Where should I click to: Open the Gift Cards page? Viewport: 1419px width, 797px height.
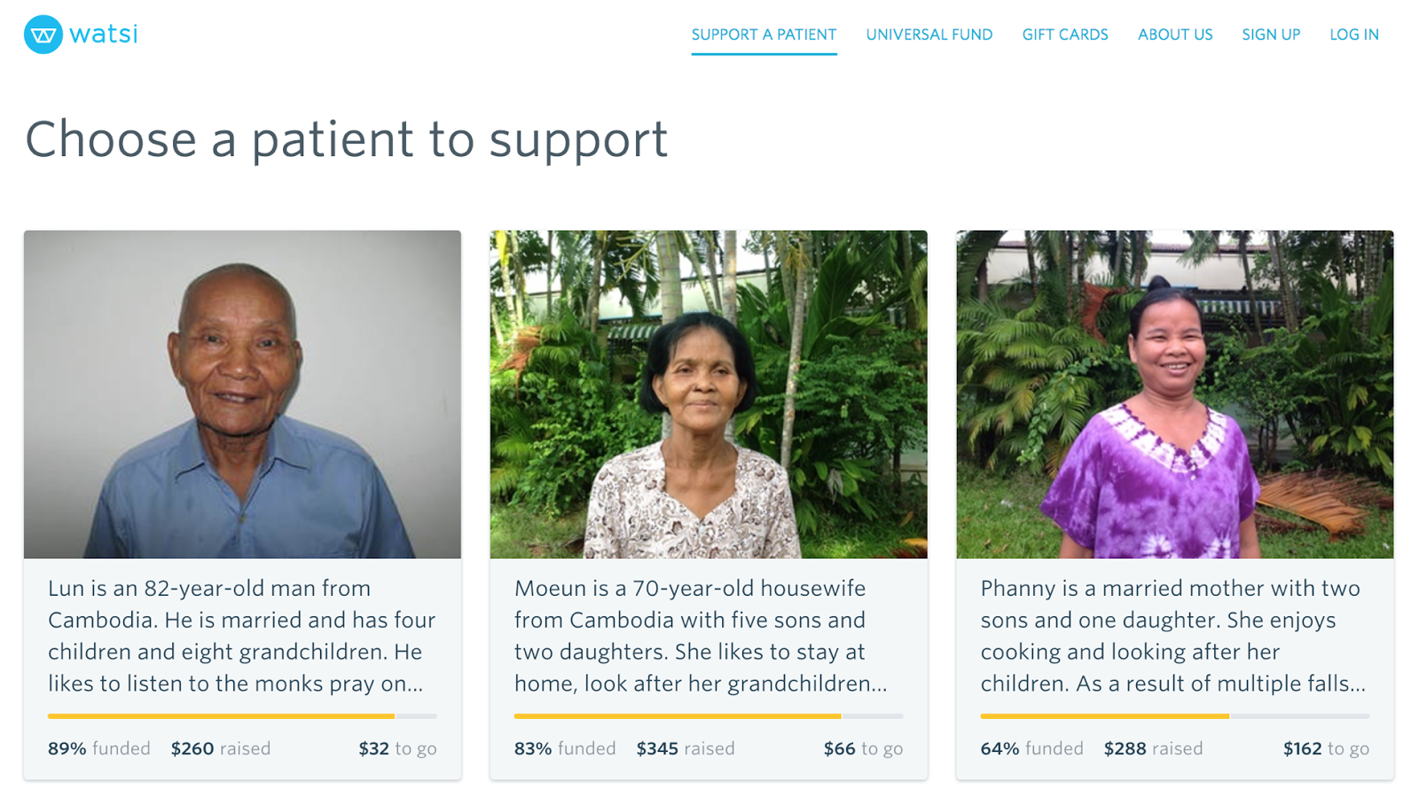[x=1064, y=35]
